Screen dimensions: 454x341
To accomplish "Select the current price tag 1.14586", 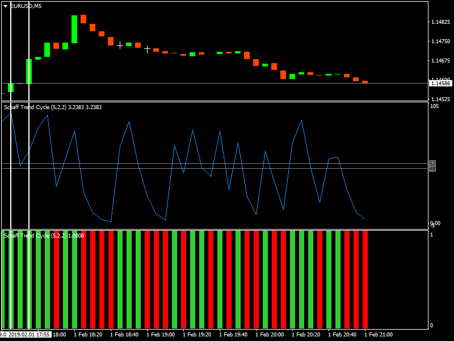I will click(440, 84).
